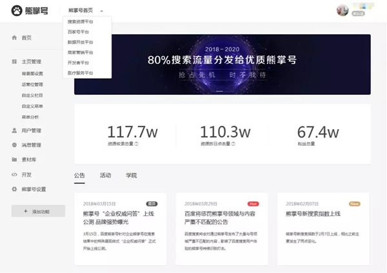Open 素材库 in the sidebar
Viewport: 387px width, 273px height.
[x=29, y=159]
